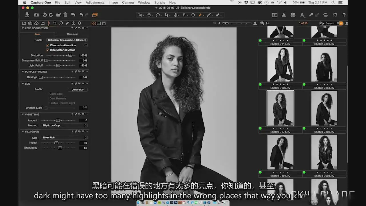Click the Create LCC button
366x206 pixels.
click(78, 90)
